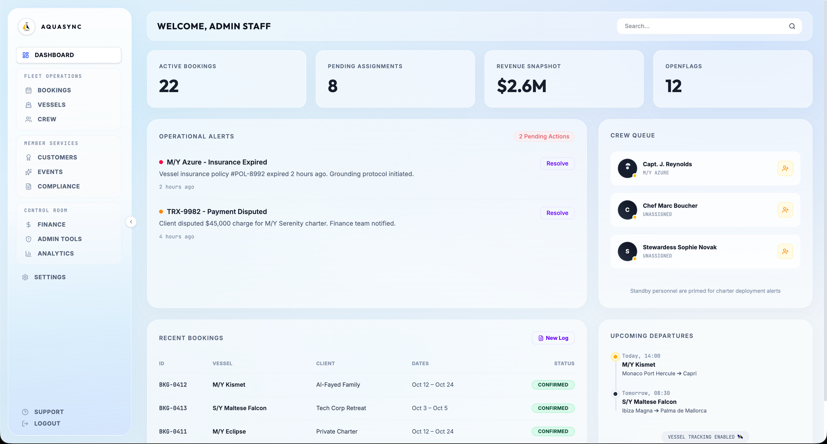Click the Events sparkle icon
827x444 pixels.
pyautogui.click(x=28, y=172)
